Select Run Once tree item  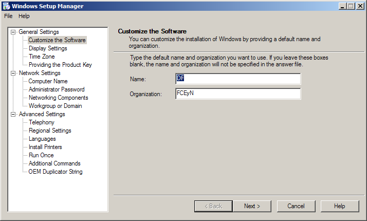coord(41,155)
